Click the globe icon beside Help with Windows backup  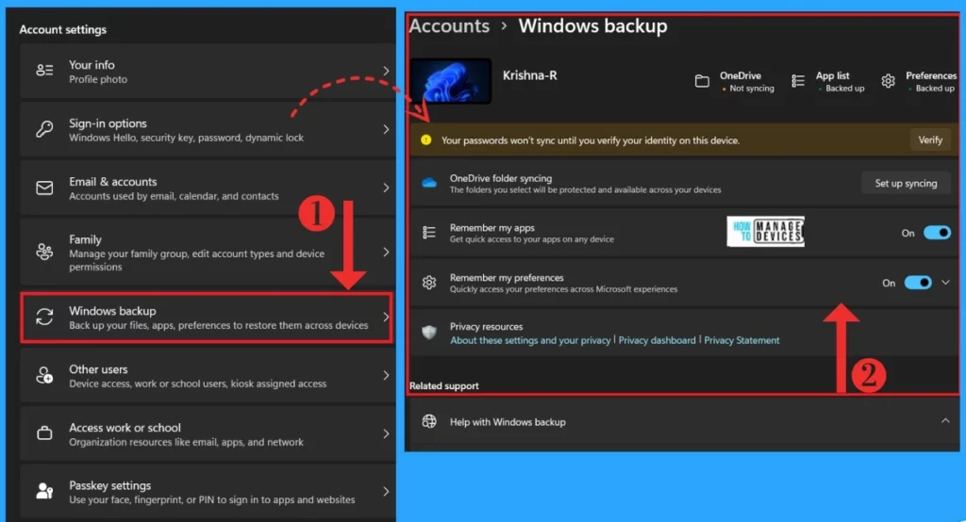click(x=429, y=422)
